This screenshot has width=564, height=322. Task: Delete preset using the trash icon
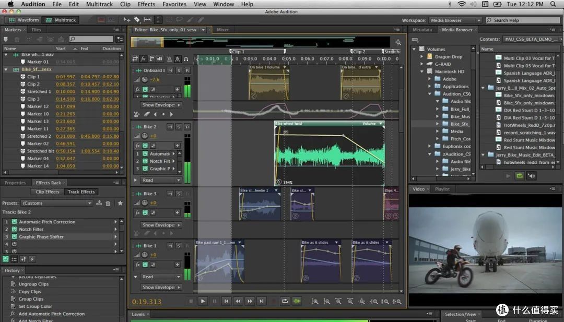pyautogui.click(x=108, y=203)
